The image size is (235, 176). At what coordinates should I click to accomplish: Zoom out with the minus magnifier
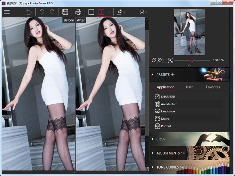click(x=154, y=60)
